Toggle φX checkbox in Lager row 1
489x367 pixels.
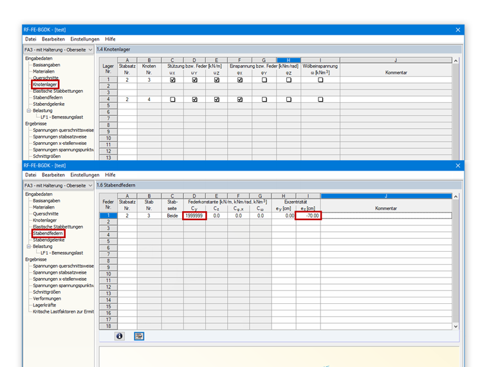[x=240, y=80]
